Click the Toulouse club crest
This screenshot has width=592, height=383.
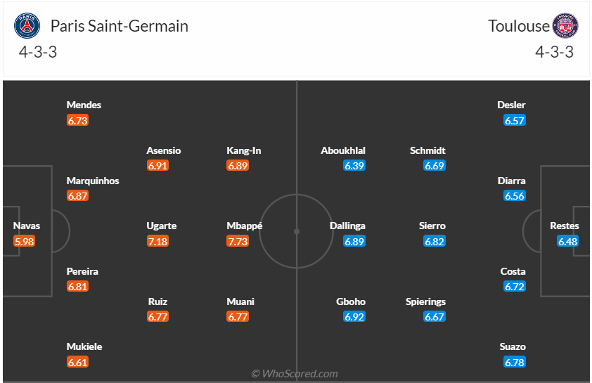565,26
